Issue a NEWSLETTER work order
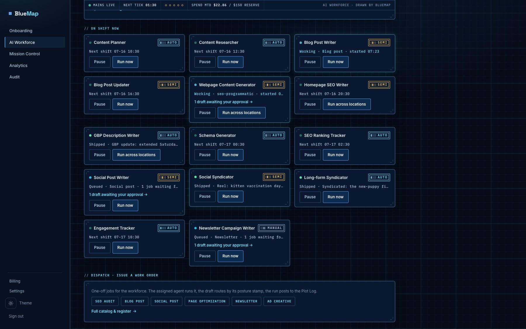Screen dimensions: 526x329 [246, 302]
